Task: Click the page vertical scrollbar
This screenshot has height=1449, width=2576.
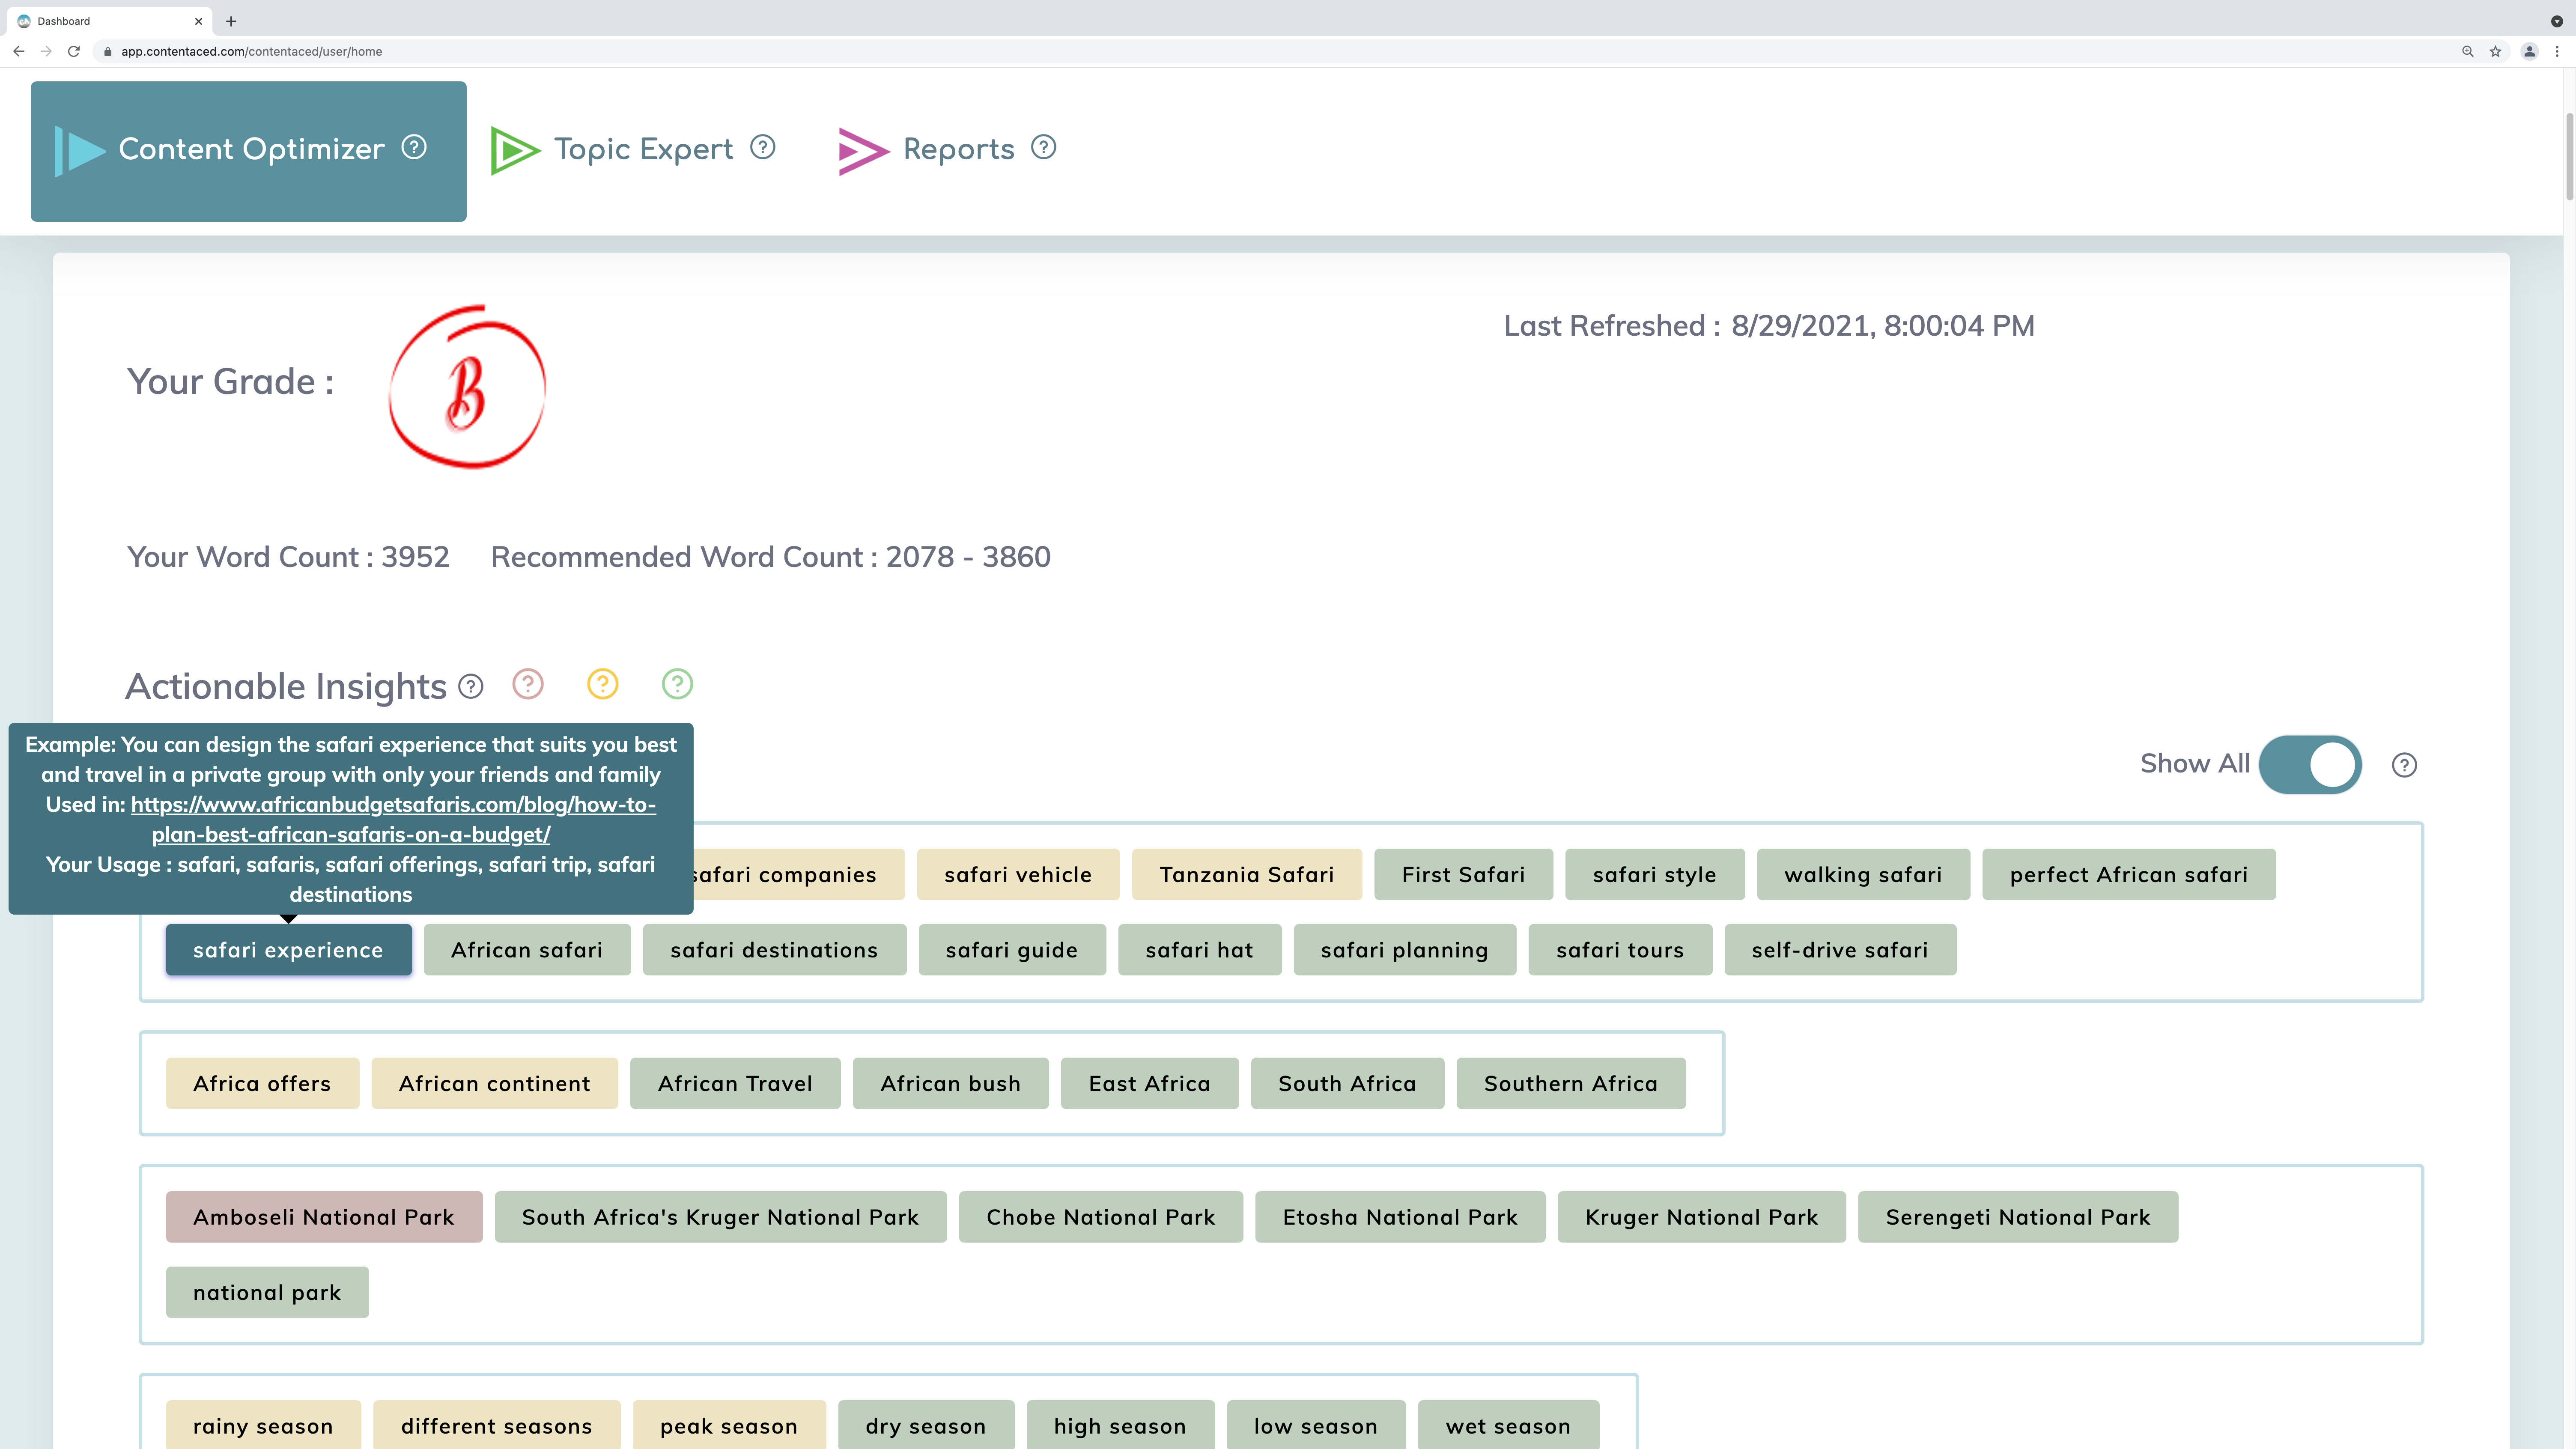Action: click(2569, 157)
